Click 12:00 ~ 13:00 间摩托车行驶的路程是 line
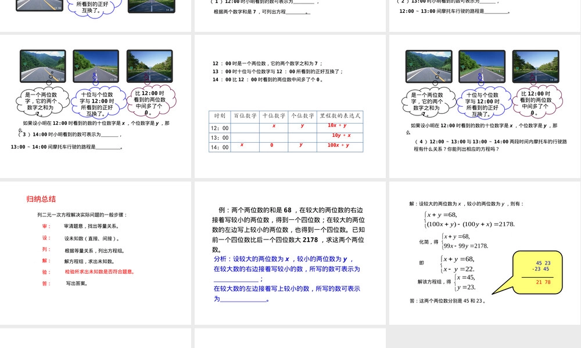581x348 pixels. coord(455,12)
